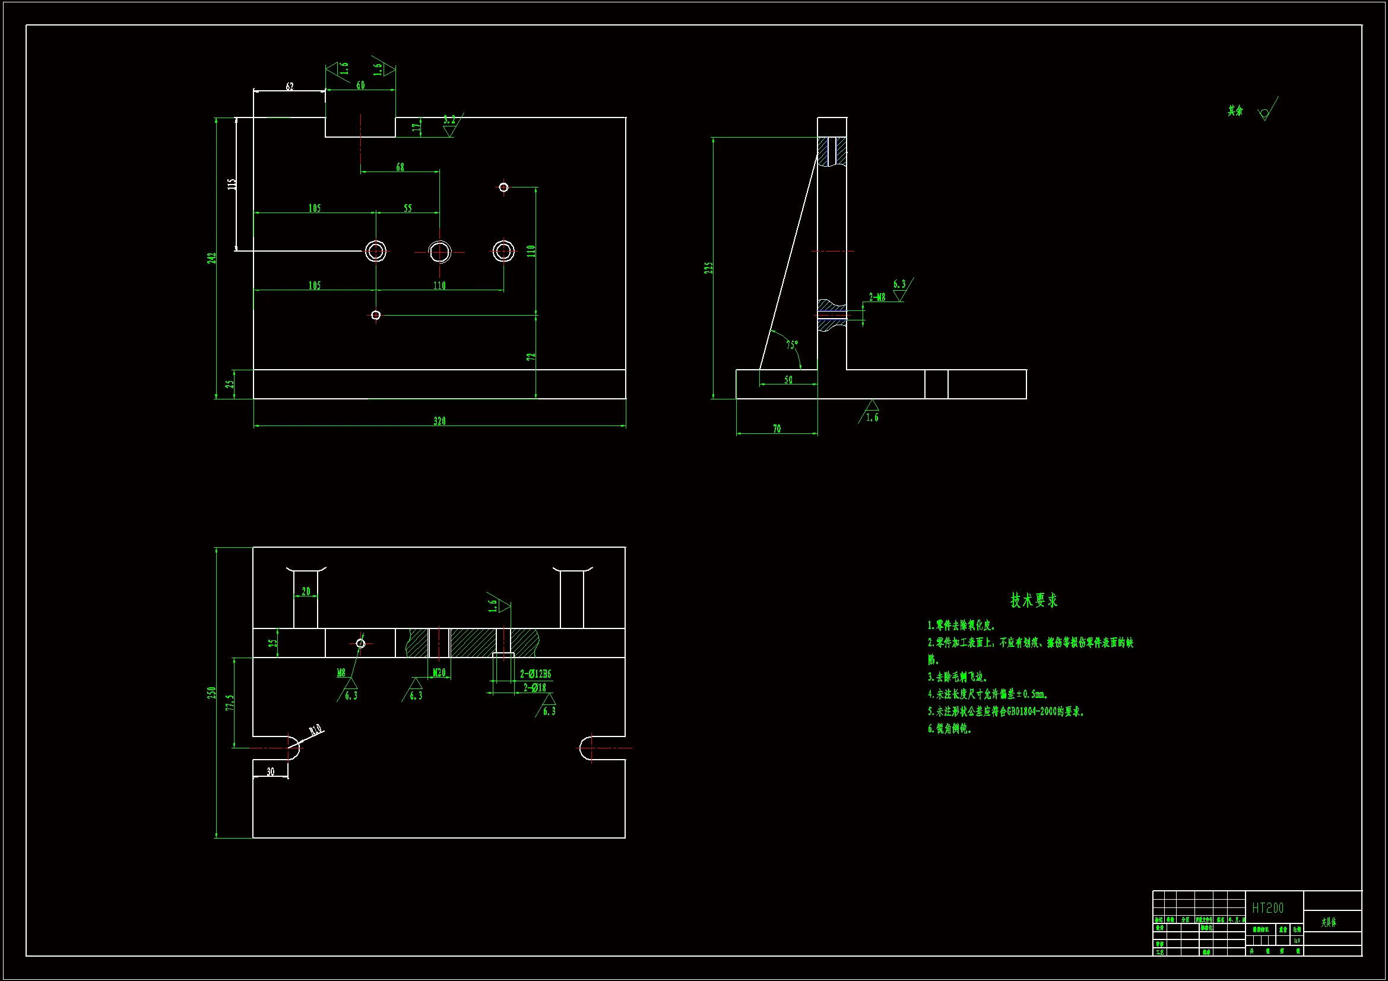Screen dimensions: 1388x981
Task: Select the 242 height dimension text
Action: click(x=211, y=258)
